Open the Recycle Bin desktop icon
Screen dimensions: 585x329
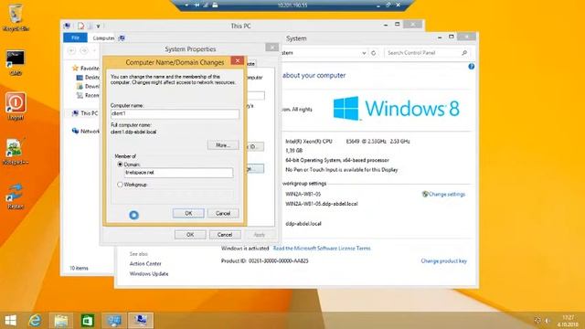(x=16, y=16)
